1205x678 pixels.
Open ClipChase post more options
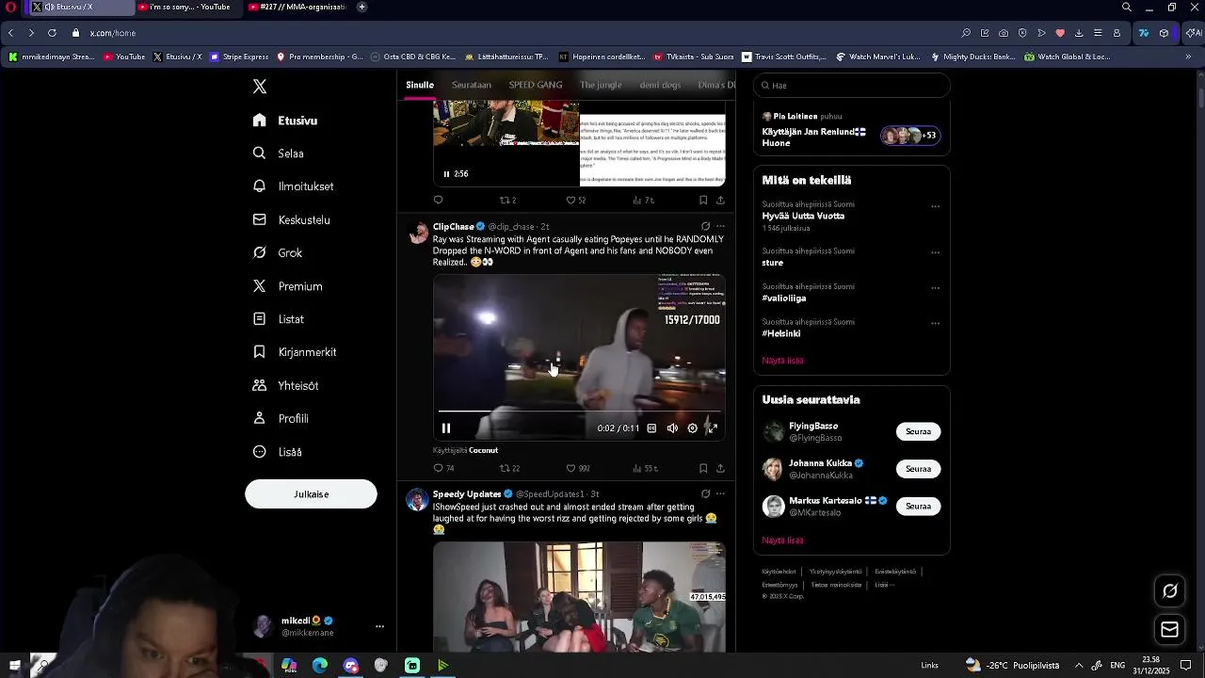[x=720, y=226]
